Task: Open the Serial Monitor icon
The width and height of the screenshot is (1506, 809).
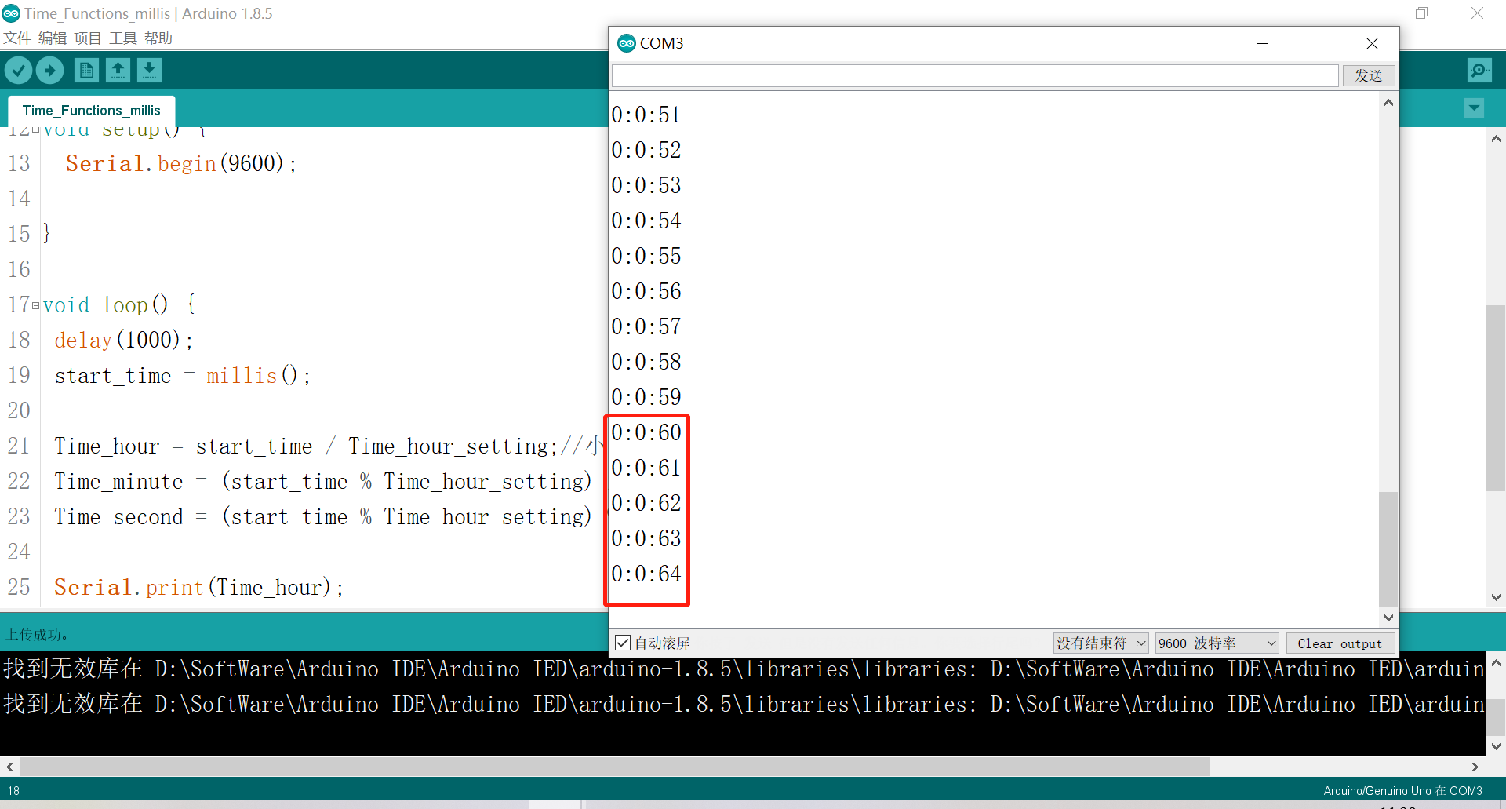Action: (1478, 70)
